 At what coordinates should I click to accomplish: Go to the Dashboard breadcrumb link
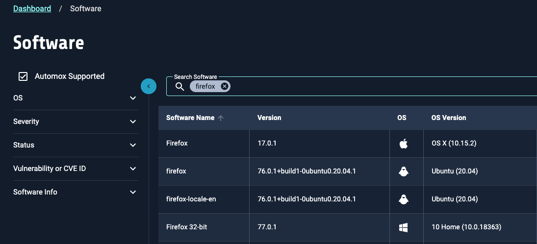32,8
